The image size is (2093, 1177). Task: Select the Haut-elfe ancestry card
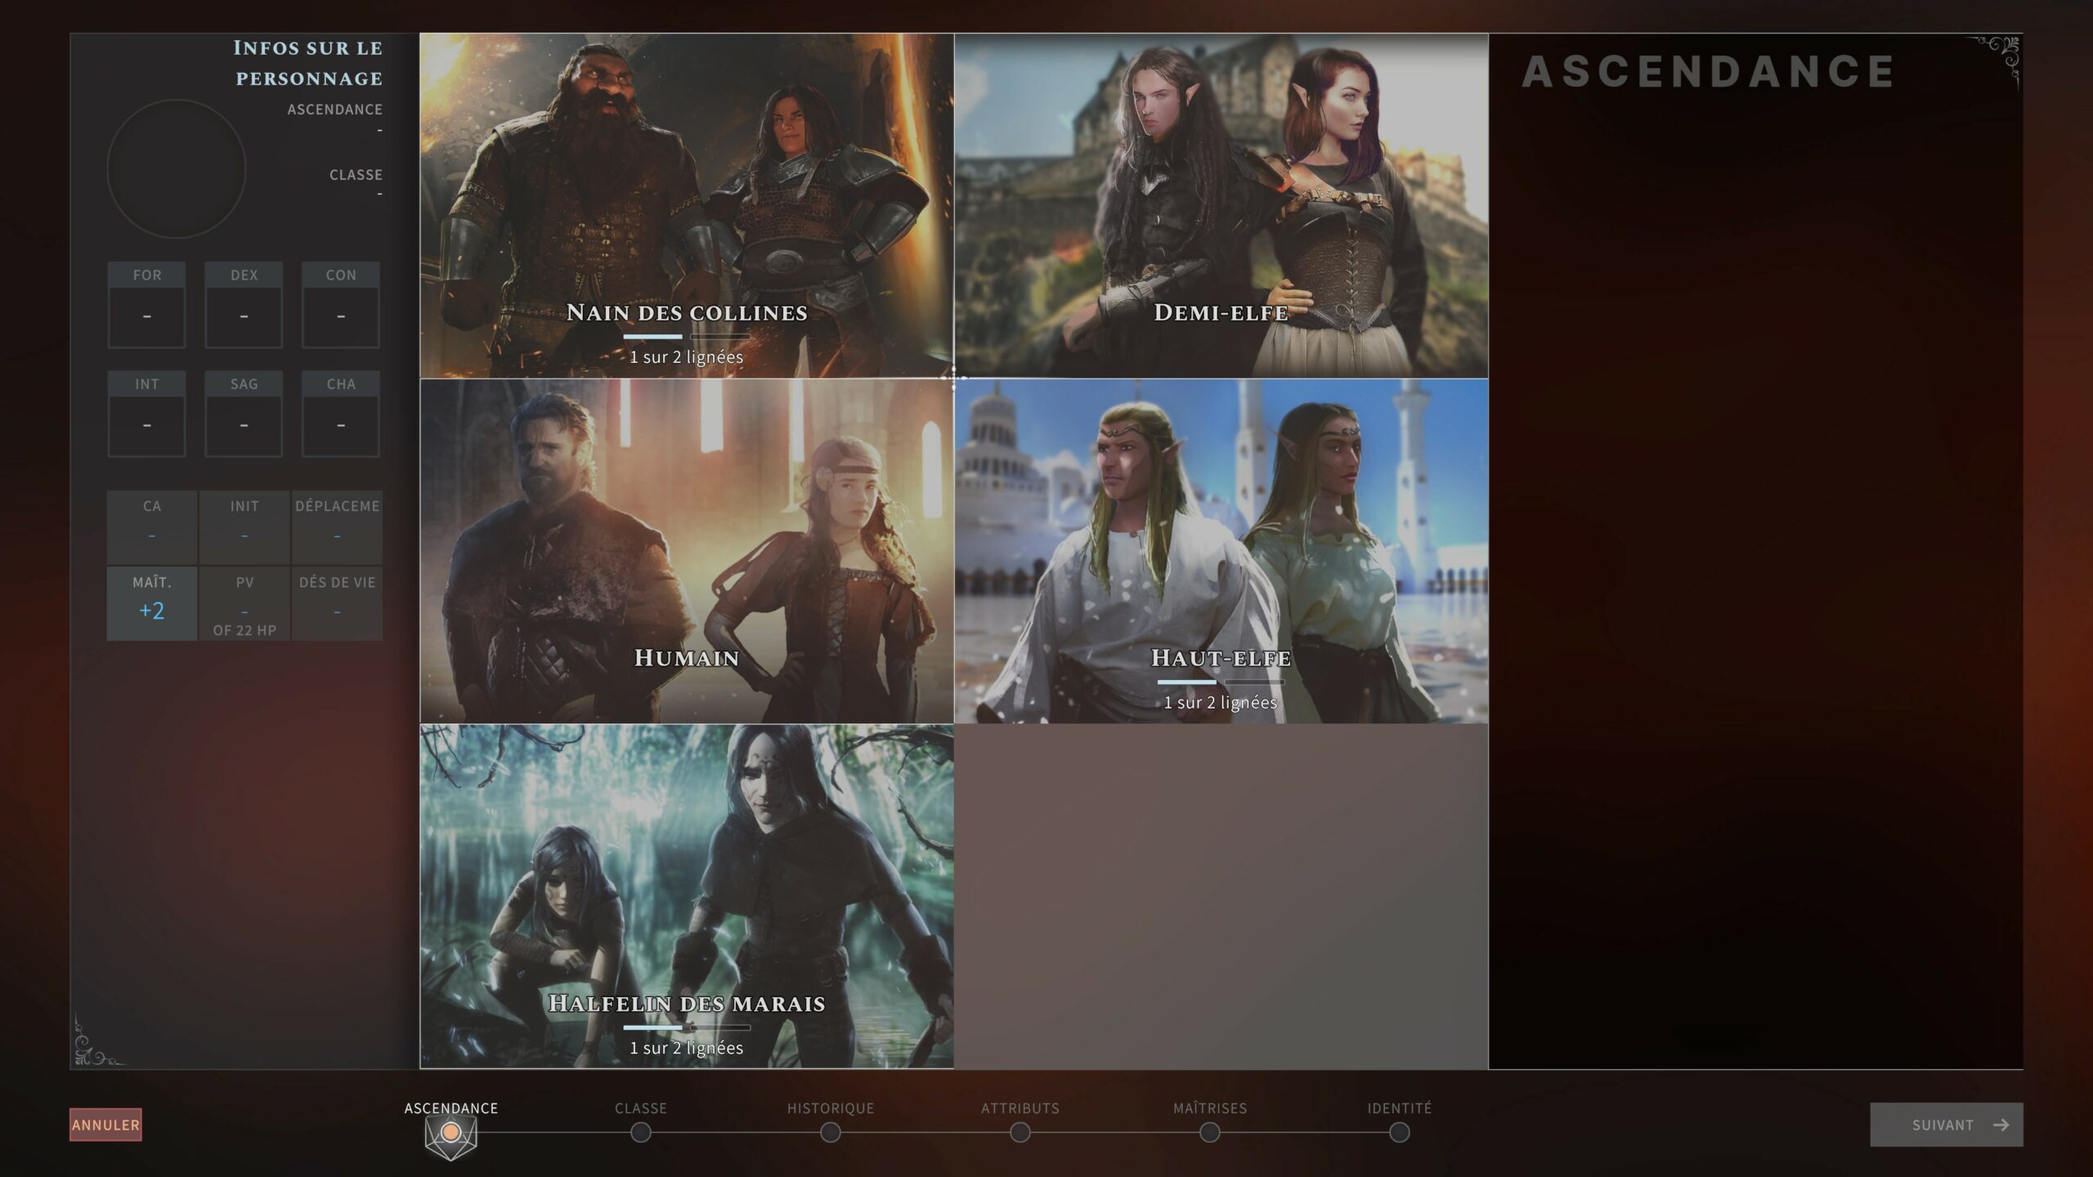(1221, 550)
